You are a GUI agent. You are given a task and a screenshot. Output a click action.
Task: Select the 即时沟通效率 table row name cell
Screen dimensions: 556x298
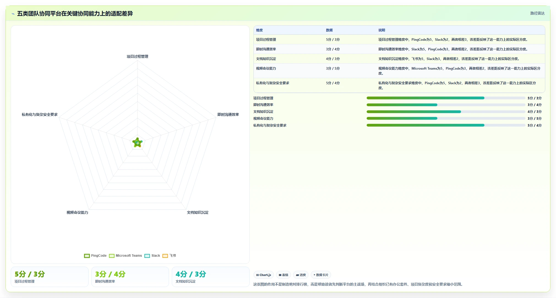(x=266, y=49)
